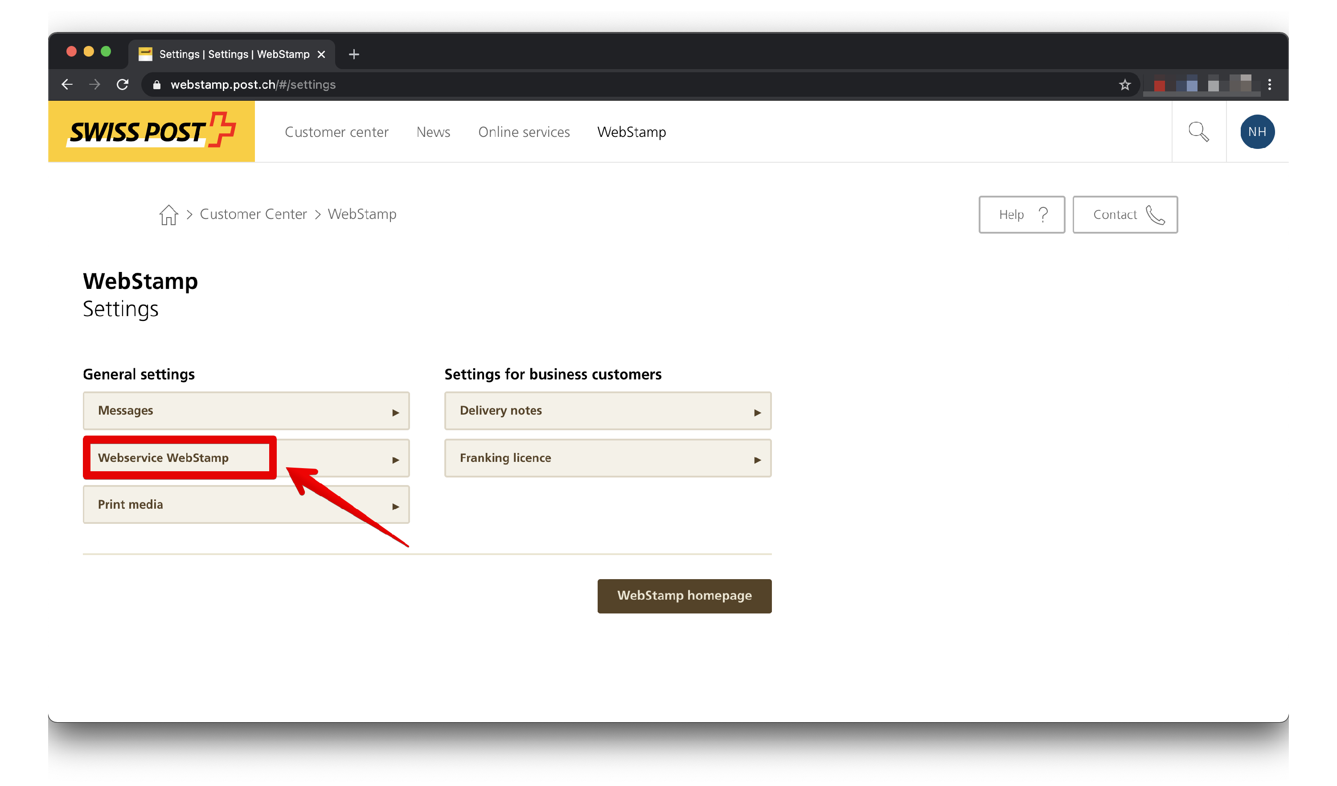Image resolution: width=1337 pixels, height=786 pixels.
Task: Open the Webservice WebStamp settings row
Action: [x=246, y=458]
